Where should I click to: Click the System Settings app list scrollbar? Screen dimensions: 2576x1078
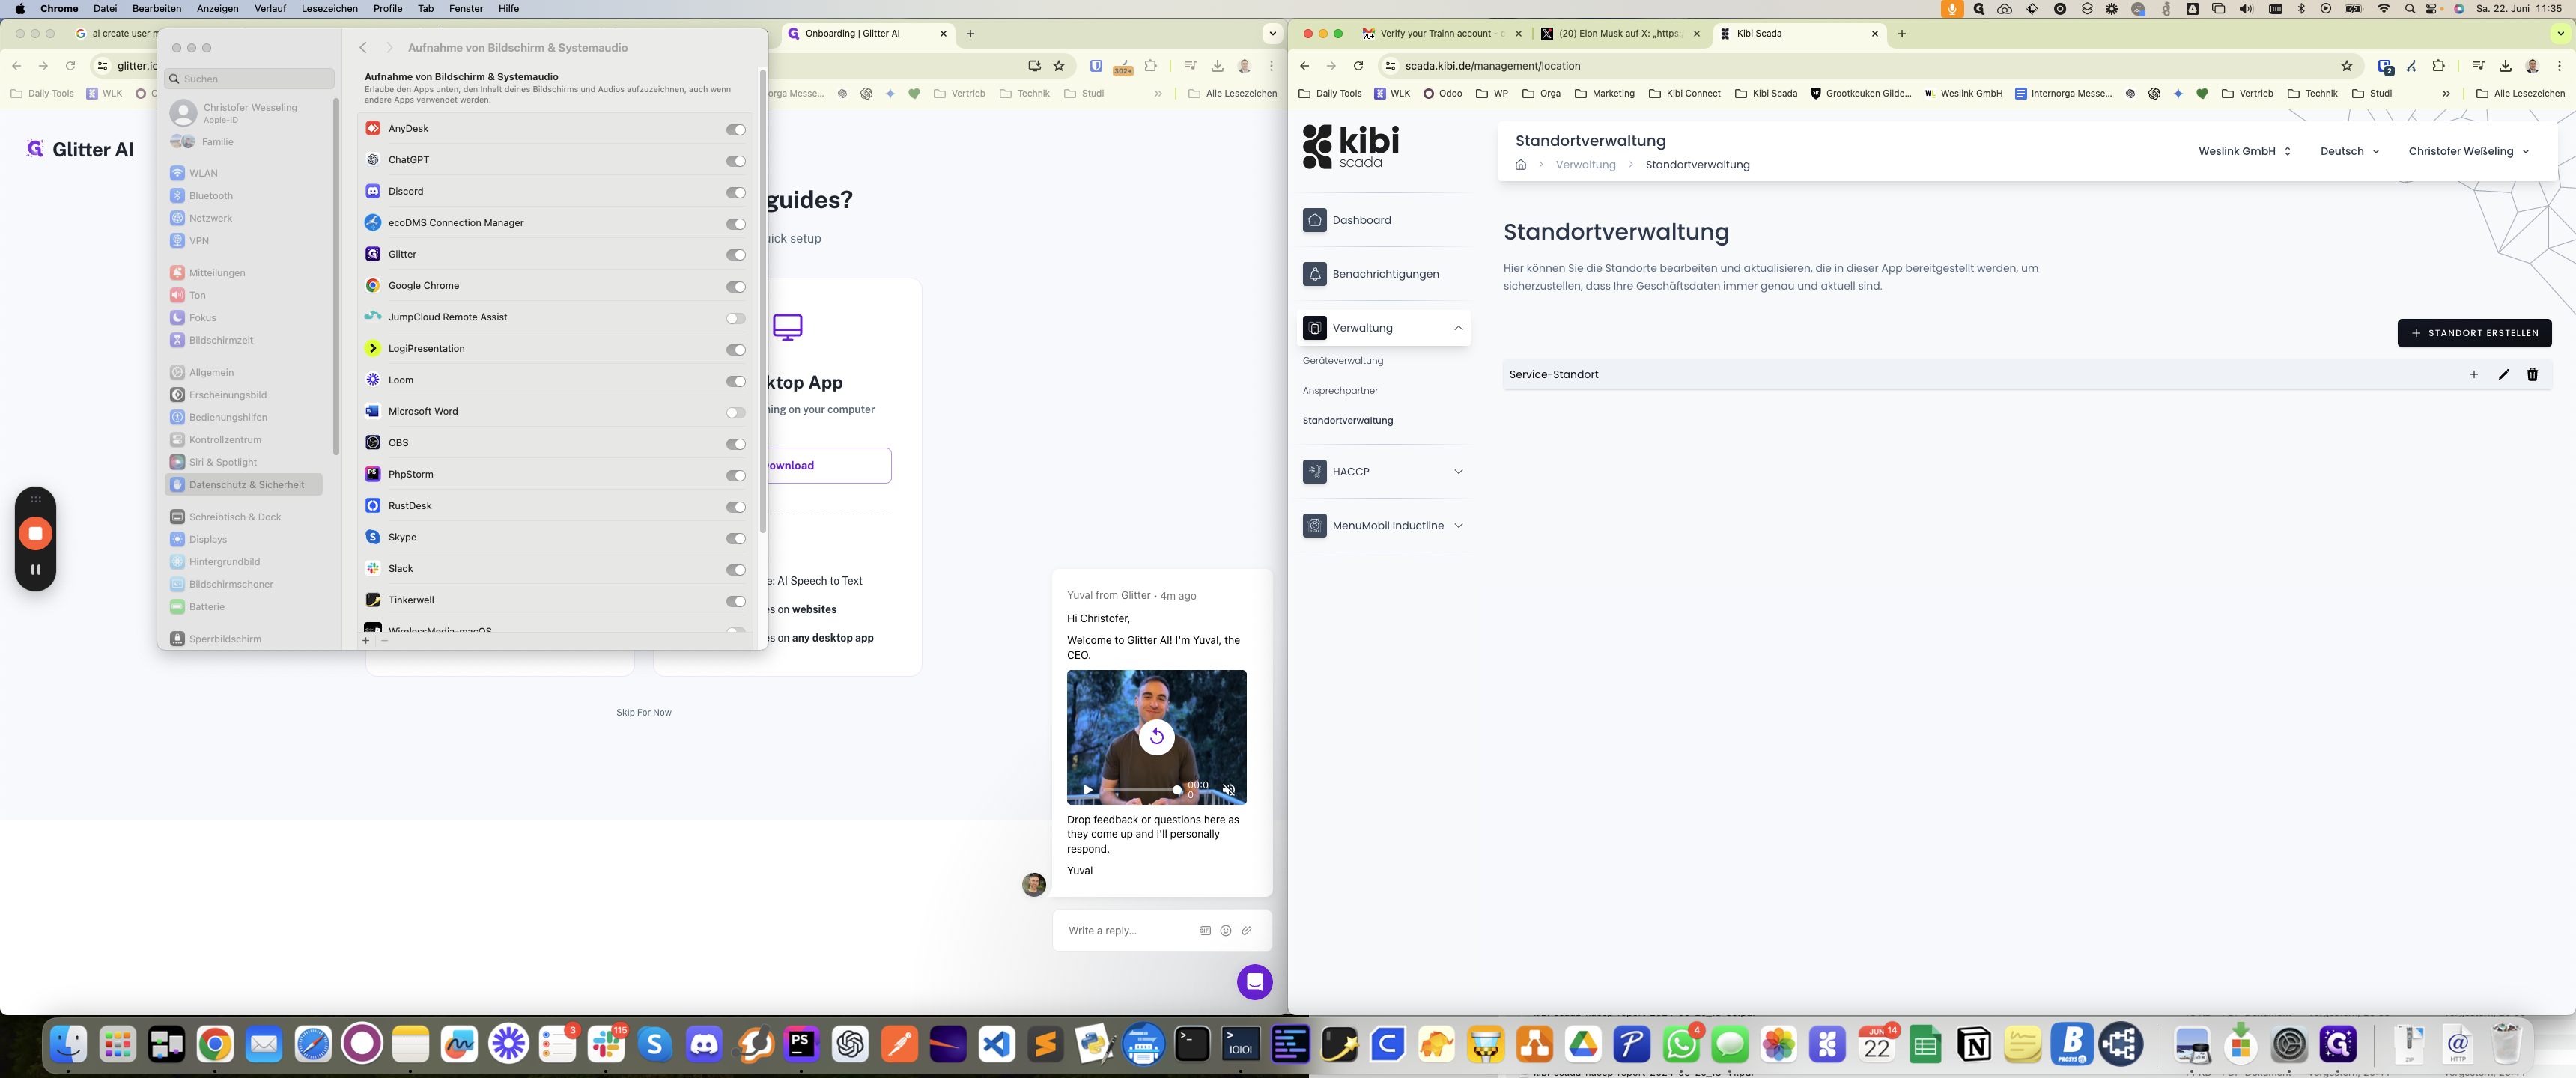763,300
